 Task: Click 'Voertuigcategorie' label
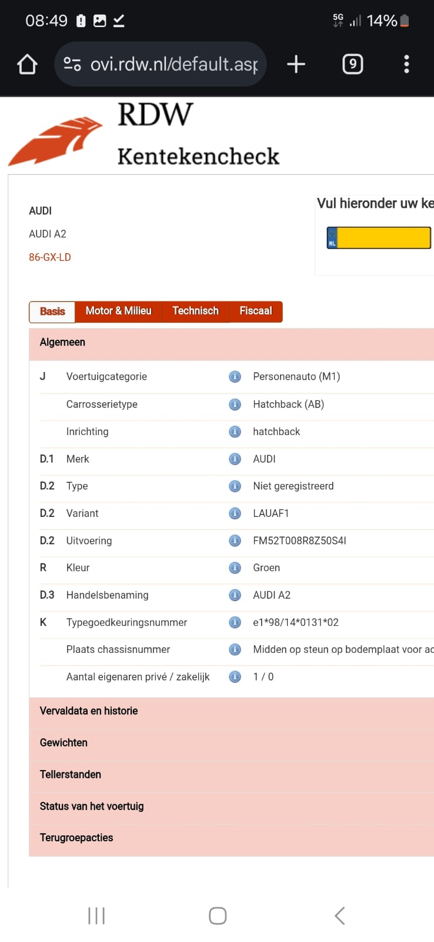(x=106, y=377)
